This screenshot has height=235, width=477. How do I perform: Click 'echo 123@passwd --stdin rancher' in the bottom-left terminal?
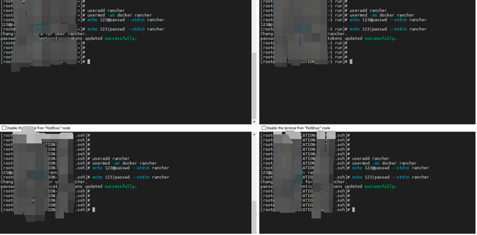click(131, 168)
